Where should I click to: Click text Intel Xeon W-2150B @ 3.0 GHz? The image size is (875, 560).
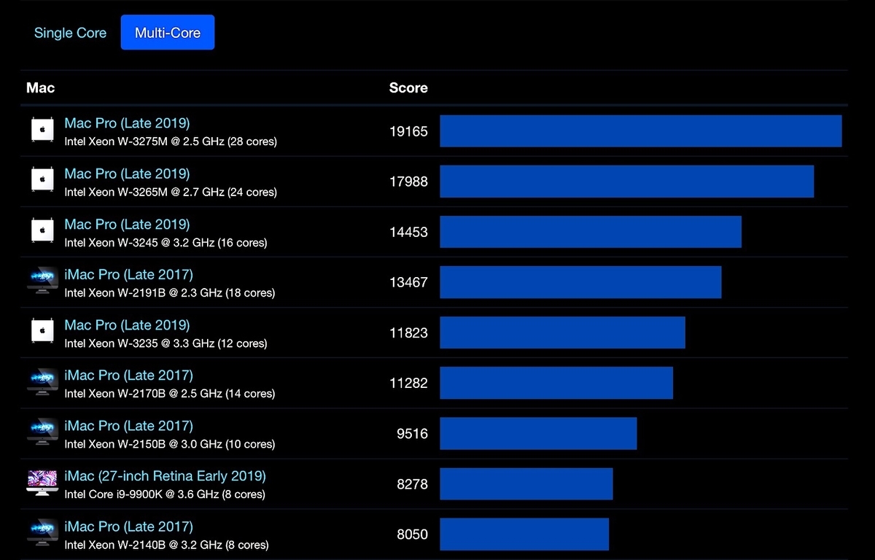click(x=144, y=444)
